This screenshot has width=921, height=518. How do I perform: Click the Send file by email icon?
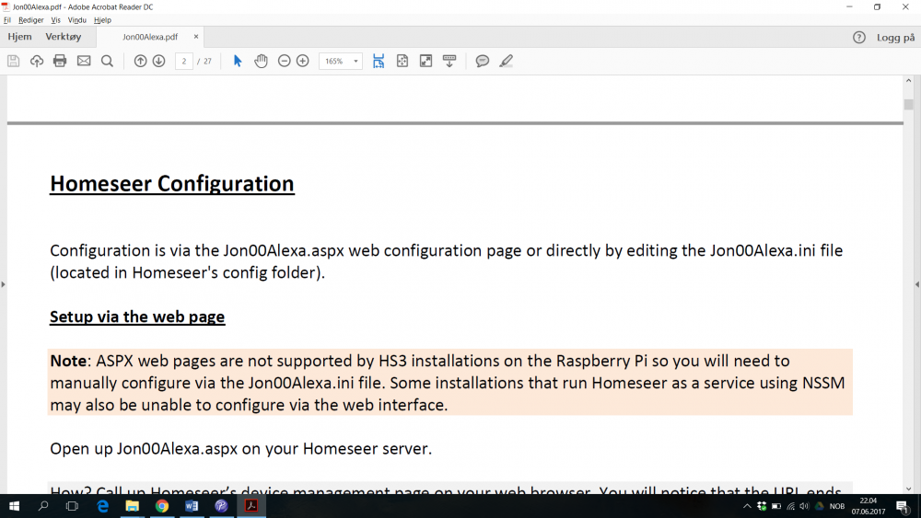coord(84,61)
